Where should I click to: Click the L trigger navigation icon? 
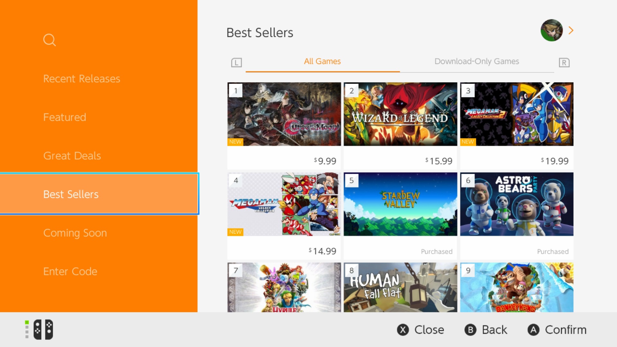(237, 62)
